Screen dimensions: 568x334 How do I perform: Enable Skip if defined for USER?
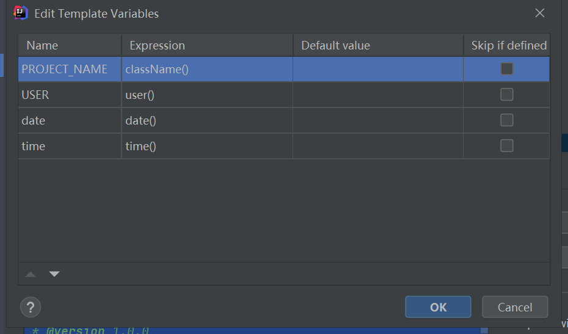click(x=506, y=95)
